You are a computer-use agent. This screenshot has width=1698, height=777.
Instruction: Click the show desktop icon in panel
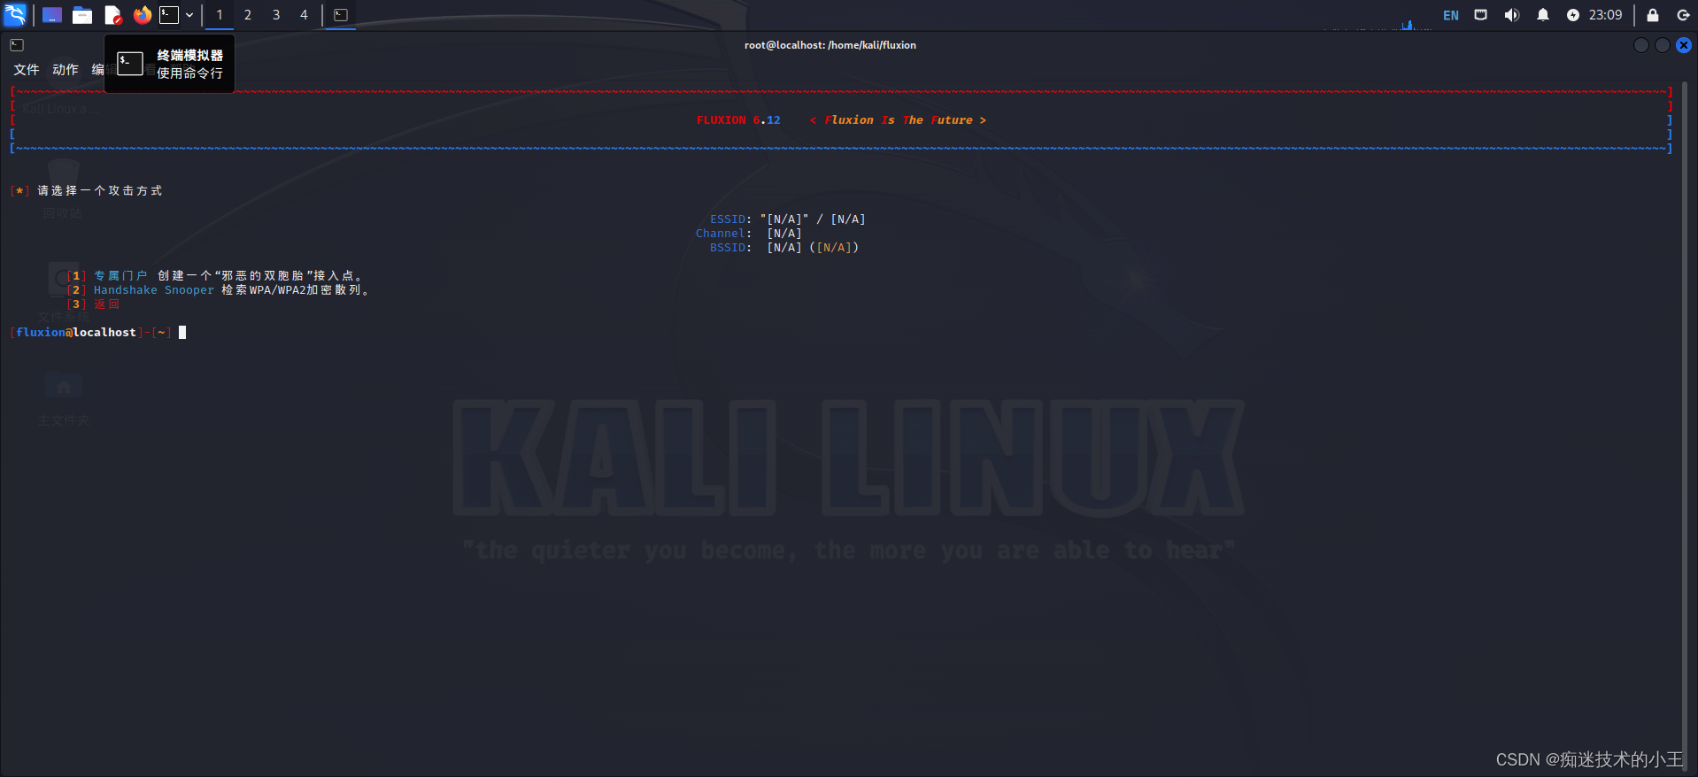pyautogui.click(x=52, y=15)
